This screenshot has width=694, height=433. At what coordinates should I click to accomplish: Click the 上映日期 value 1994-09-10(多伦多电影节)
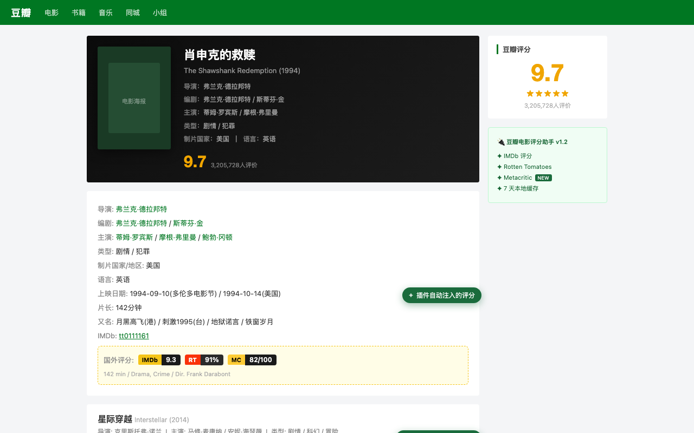click(x=173, y=293)
